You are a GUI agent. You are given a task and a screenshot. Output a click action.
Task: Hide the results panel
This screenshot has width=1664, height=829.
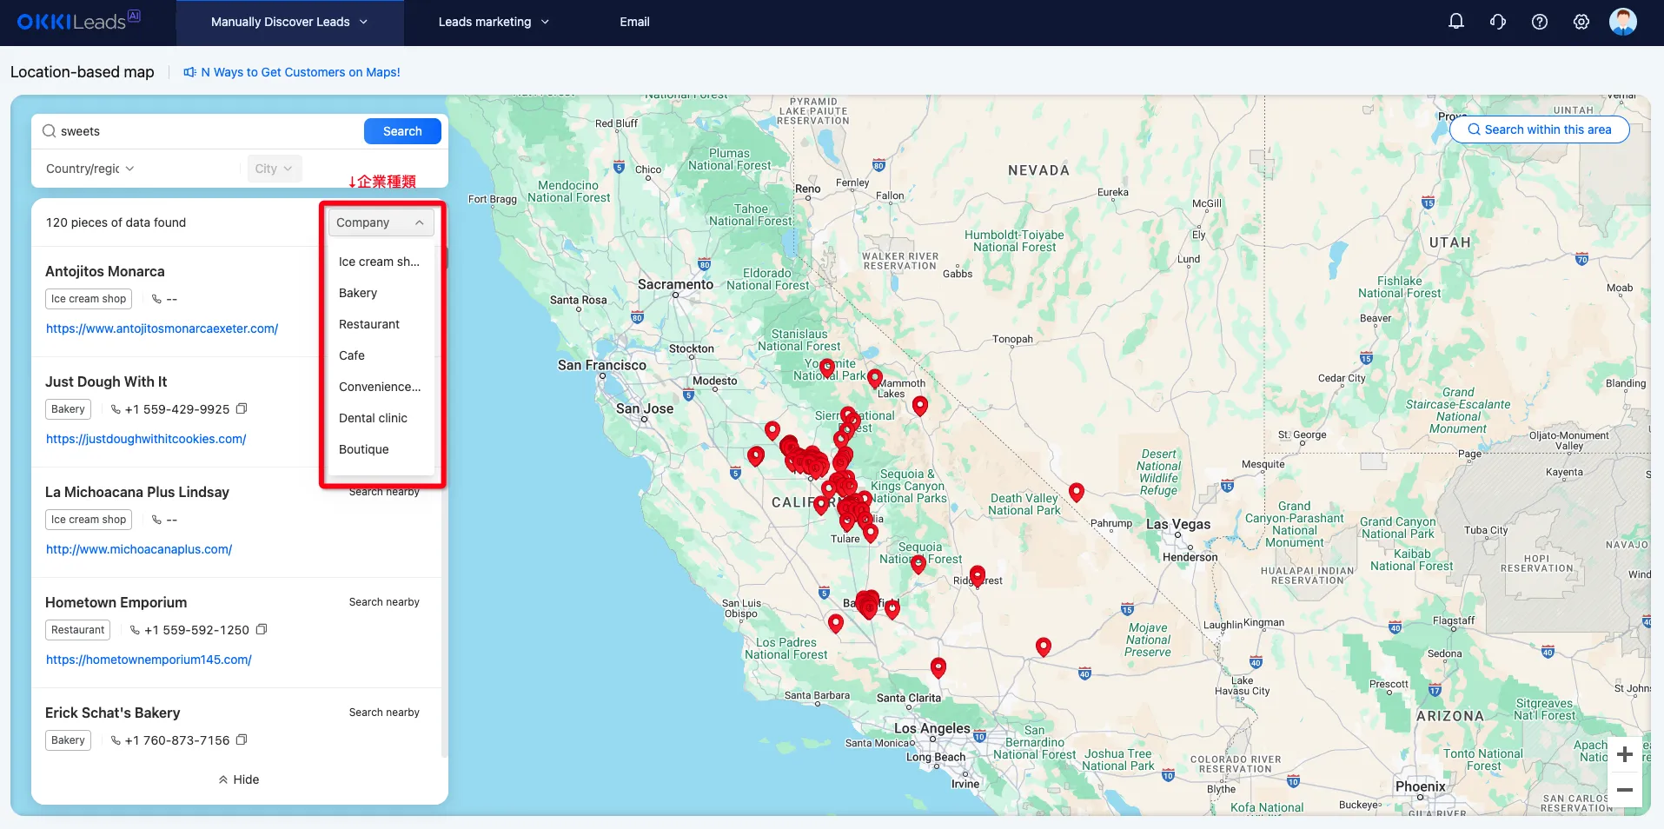pos(239,779)
